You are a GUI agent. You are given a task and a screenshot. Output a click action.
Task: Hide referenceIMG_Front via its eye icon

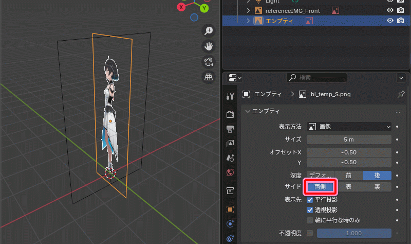[x=390, y=10]
